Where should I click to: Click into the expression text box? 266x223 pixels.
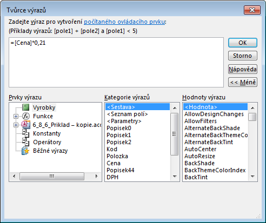(116, 63)
